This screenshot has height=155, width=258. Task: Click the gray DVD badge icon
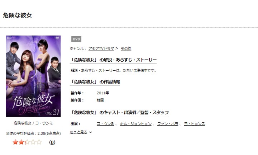click(76, 39)
